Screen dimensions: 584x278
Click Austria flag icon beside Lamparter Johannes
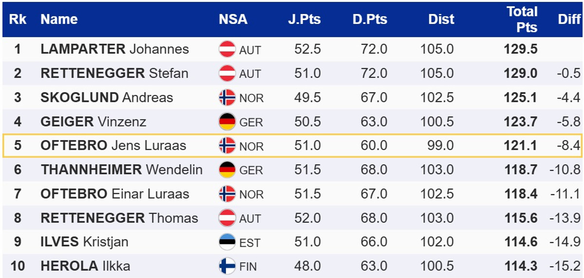pyautogui.click(x=227, y=49)
